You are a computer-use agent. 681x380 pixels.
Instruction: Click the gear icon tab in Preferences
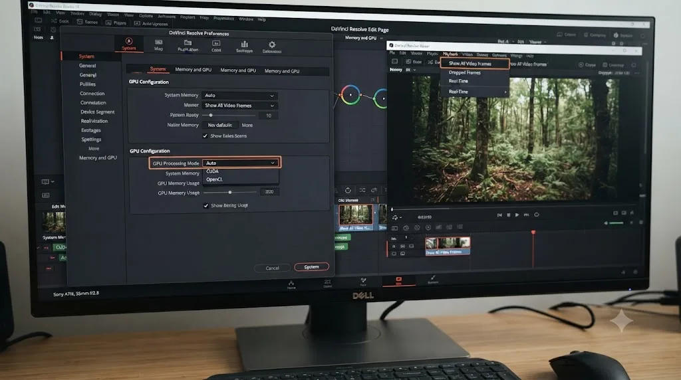point(272,47)
